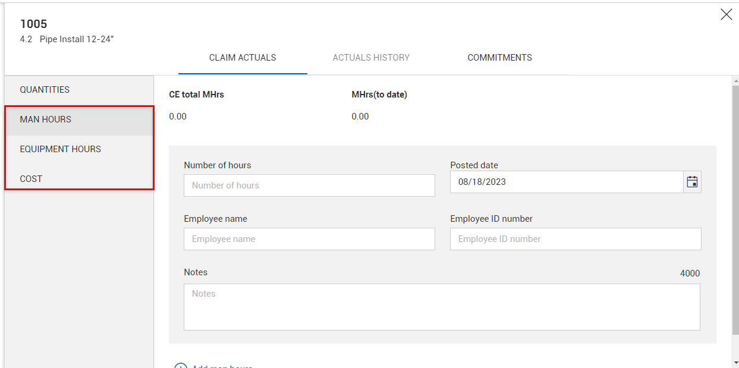The height and width of the screenshot is (368, 739).
Task: Open the Posted date calendar picker
Action: click(x=692, y=182)
